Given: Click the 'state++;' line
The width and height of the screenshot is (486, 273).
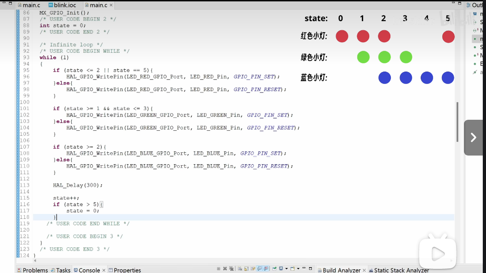Looking at the screenshot, I should 66,198.
